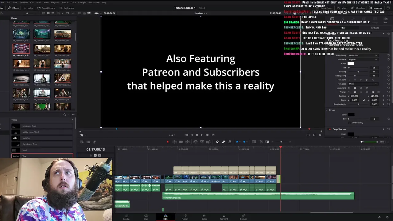Switch to the Fusion page

click(x=185, y=217)
